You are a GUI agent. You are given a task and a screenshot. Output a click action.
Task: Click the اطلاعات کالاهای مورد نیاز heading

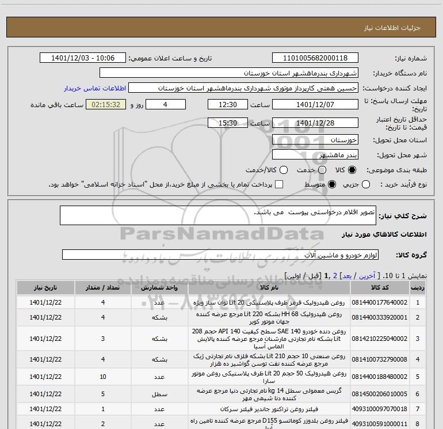[384, 234]
